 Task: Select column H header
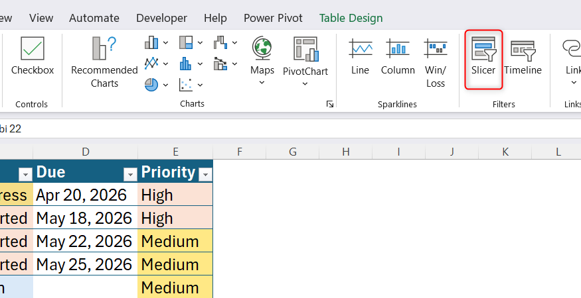pyautogui.click(x=346, y=152)
